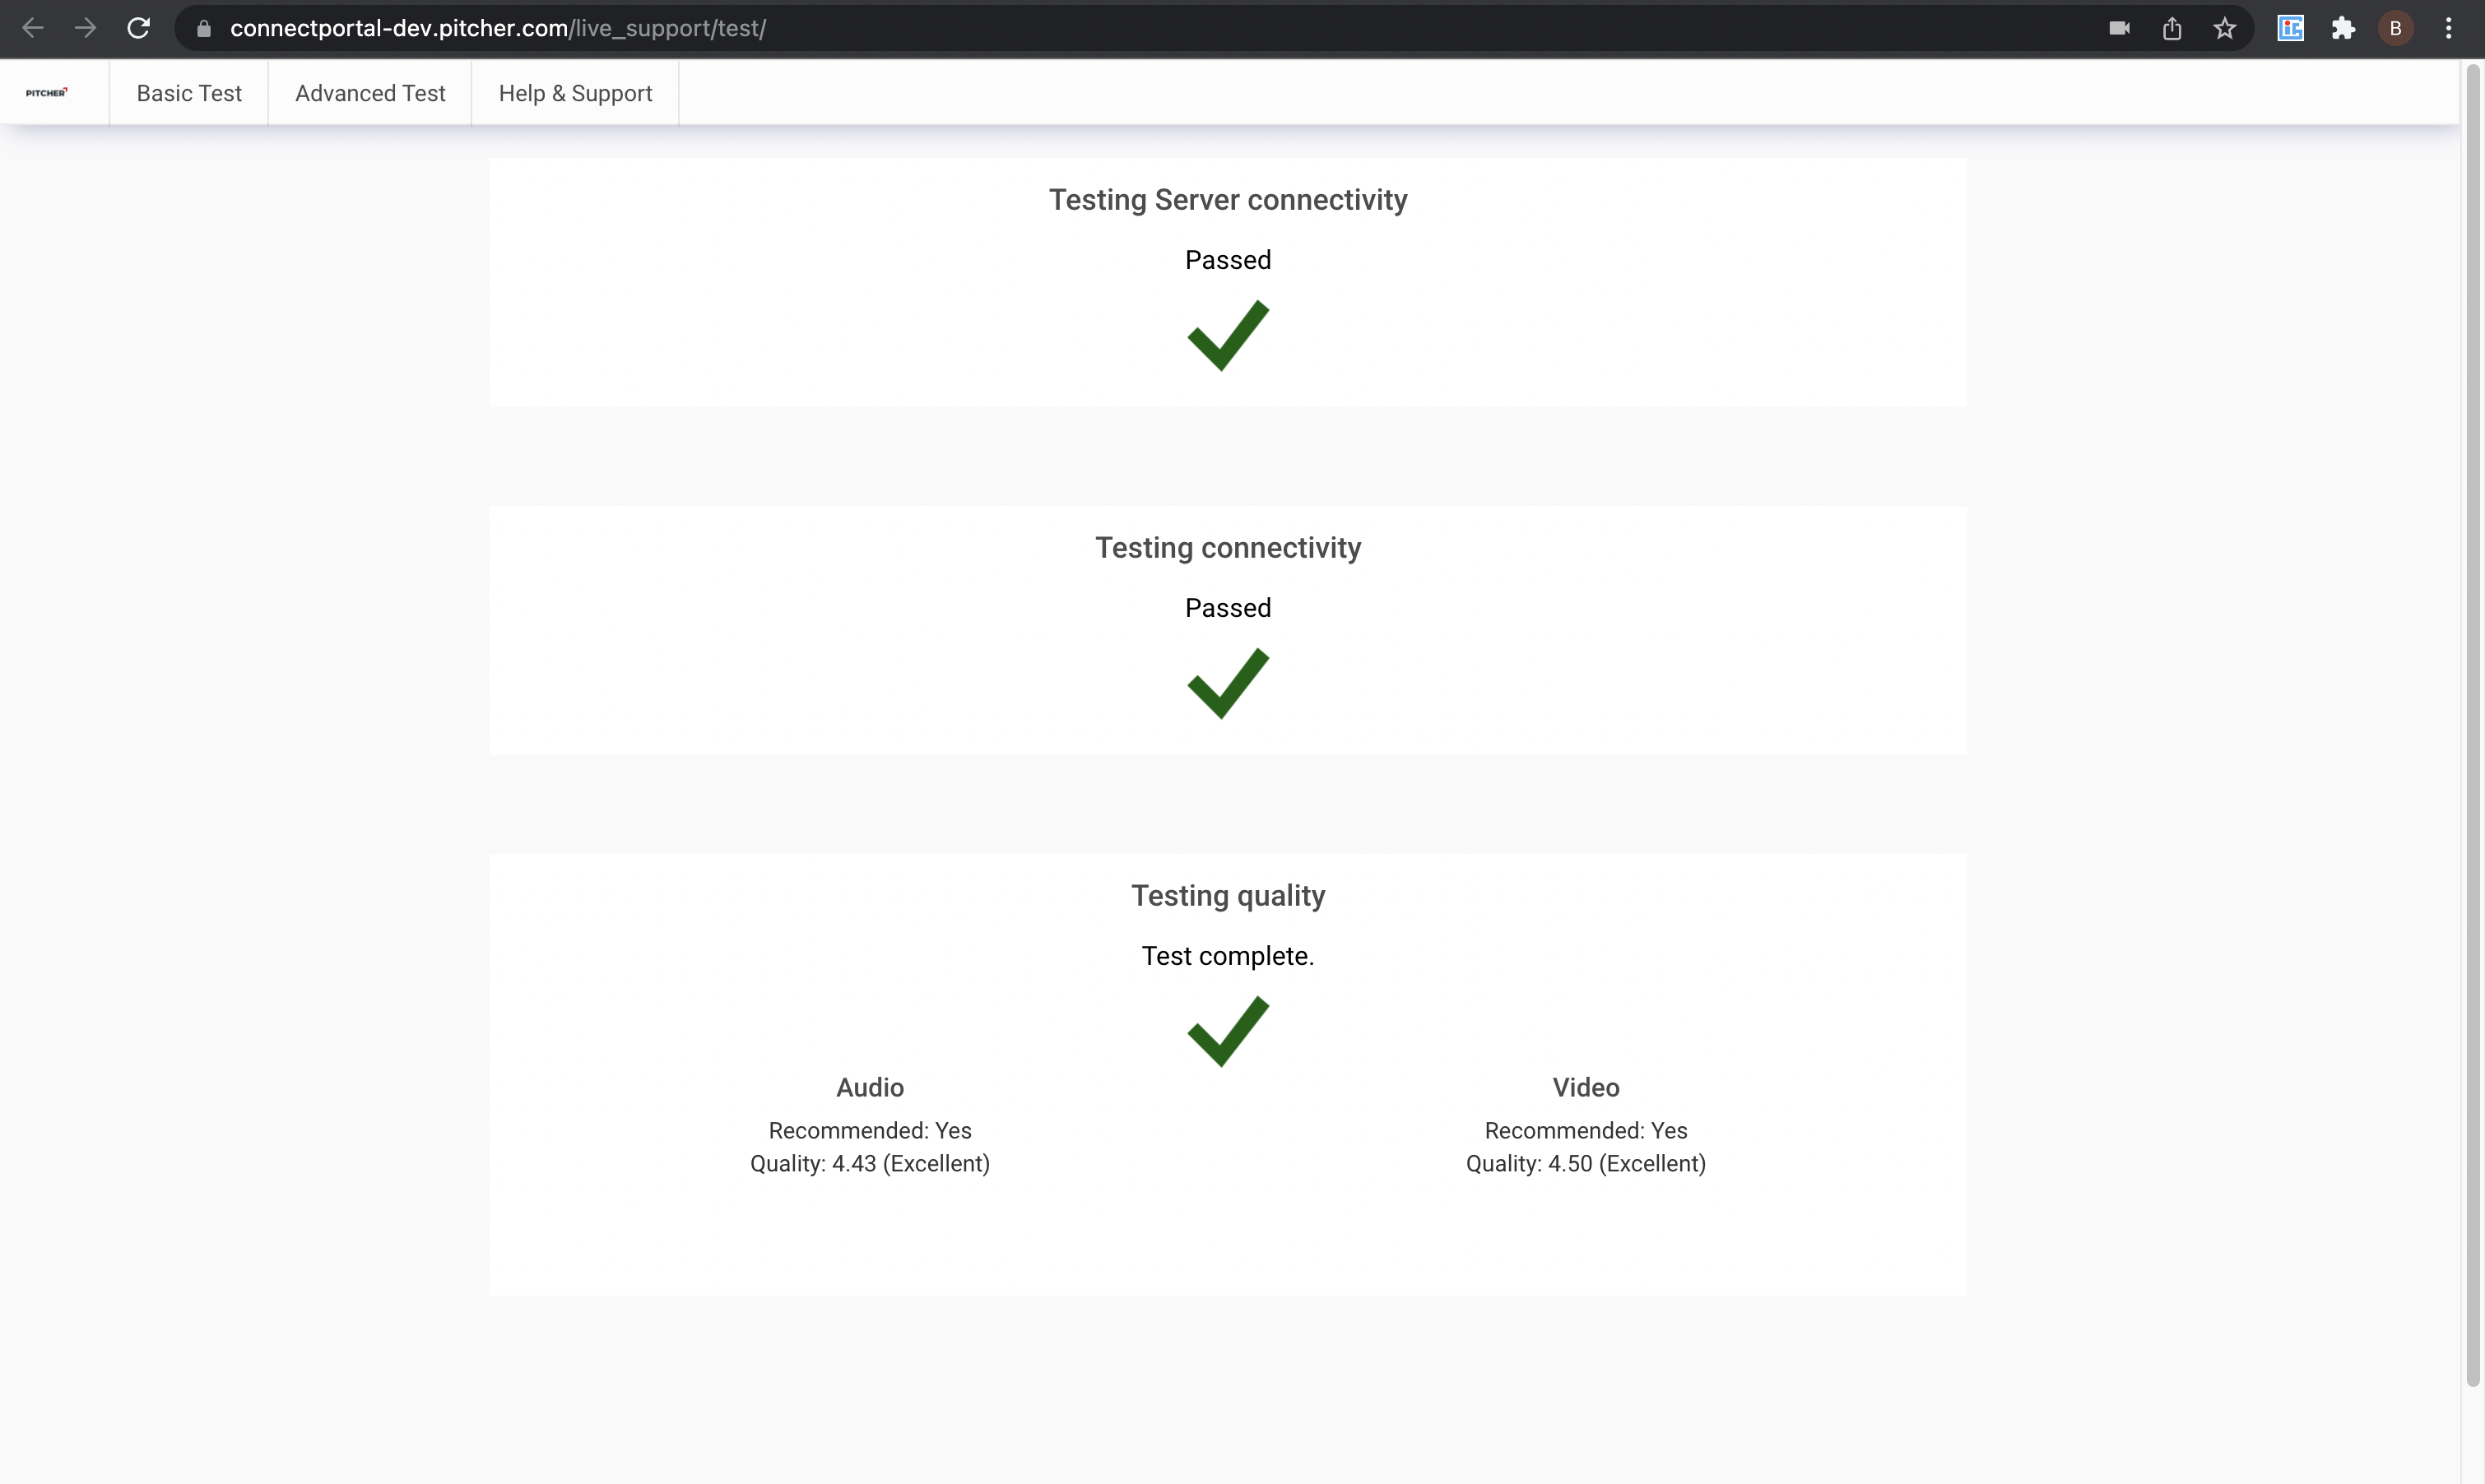The height and width of the screenshot is (1484, 2485).
Task: Open the extensions puzzle icon
Action: pyautogui.click(x=2343, y=28)
